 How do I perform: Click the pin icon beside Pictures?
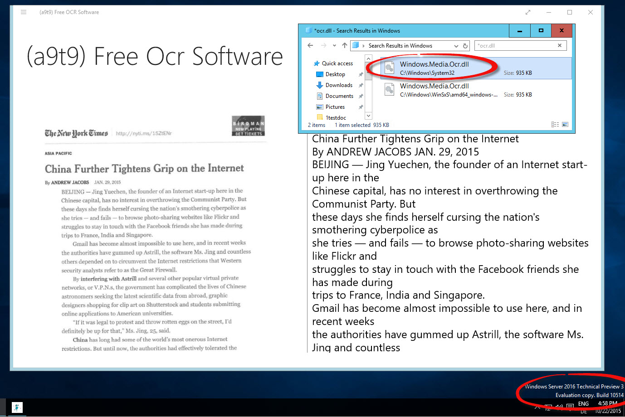(361, 107)
